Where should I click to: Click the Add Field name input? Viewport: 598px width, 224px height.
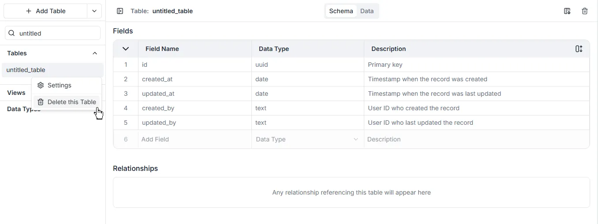pos(194,139)
